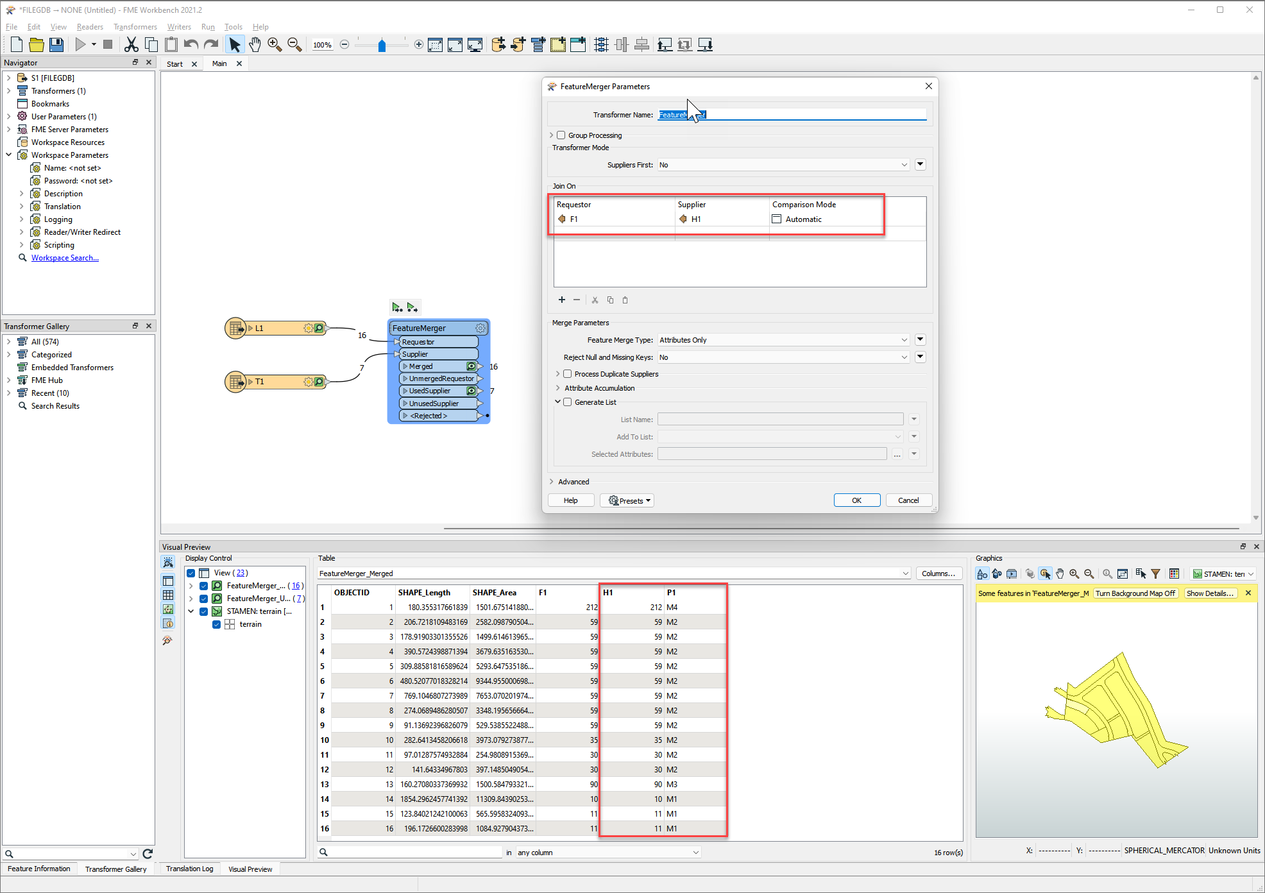Check the Generate List checkbox
Image resolution: width=1265 pixels, height=893 pixels.
coord(568,402)
